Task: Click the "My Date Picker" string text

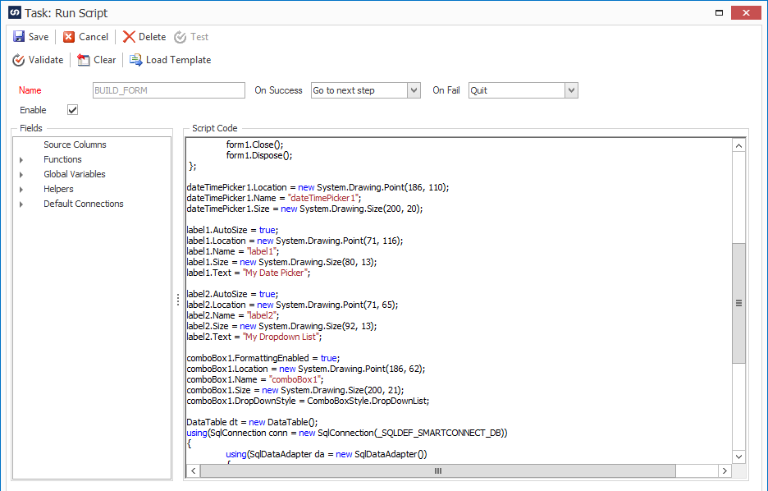Action: pyautogui.click(x=277, y=273)
